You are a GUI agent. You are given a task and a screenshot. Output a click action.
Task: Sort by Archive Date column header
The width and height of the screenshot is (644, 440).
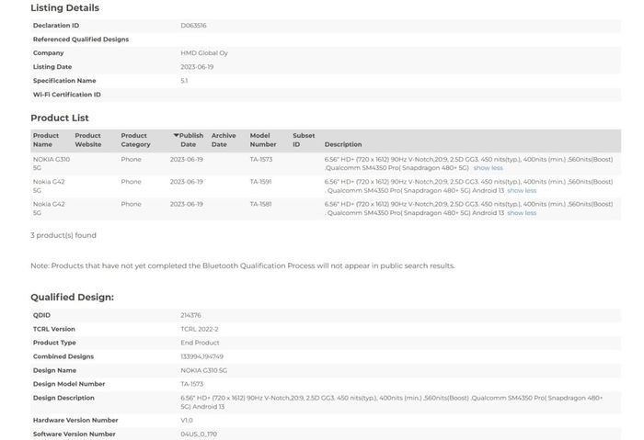[x=224, y=140]
